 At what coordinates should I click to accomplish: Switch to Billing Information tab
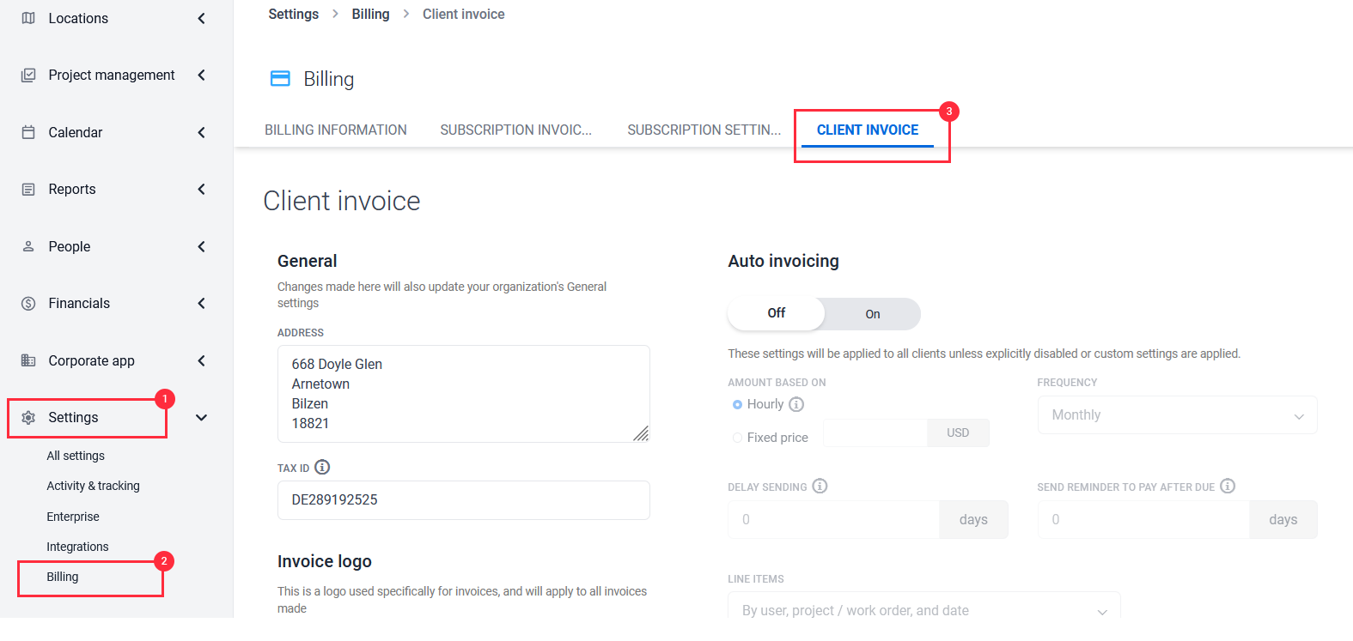[x=336, y=130]
